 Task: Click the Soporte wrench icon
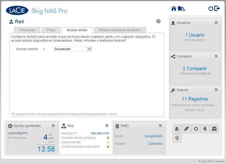(x=173, y=90)
